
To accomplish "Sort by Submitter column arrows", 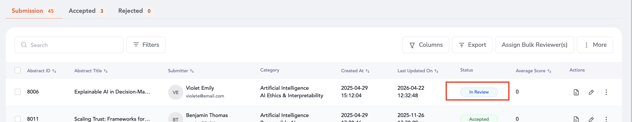I will [x=192, y=71].
